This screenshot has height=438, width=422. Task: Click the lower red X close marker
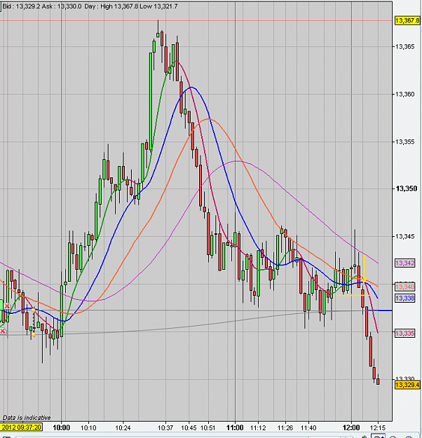3,331
